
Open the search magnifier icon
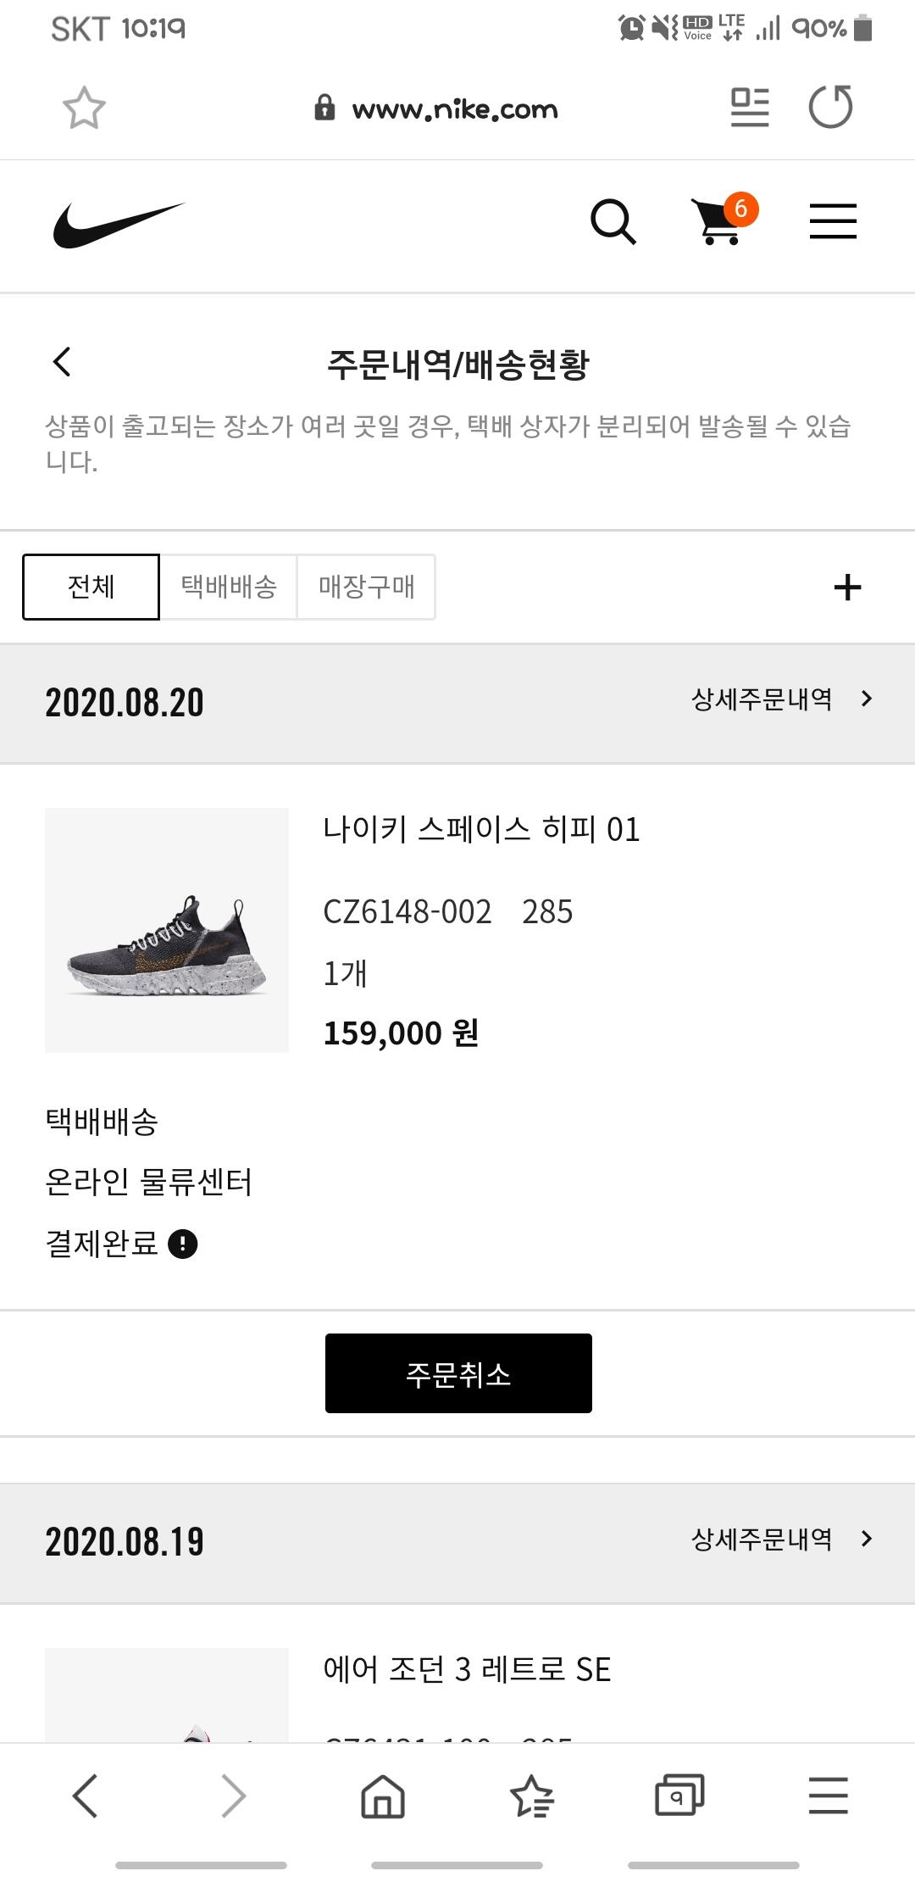click(x=613, y=222)
